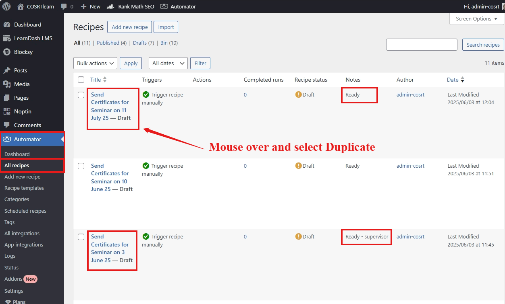Click admin-cosrt author link in the 11 July row
The height and width of the screenshot is (304, 505).
point(410,95)
